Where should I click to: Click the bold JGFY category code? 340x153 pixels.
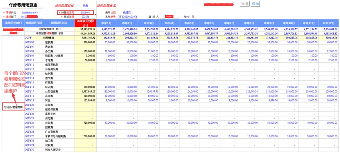pos(28,38)
